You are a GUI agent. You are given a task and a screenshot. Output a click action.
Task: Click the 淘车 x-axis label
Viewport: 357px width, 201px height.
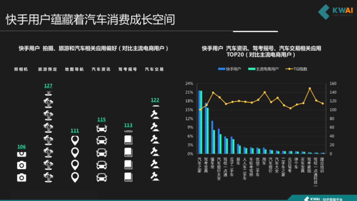point(264,161)
